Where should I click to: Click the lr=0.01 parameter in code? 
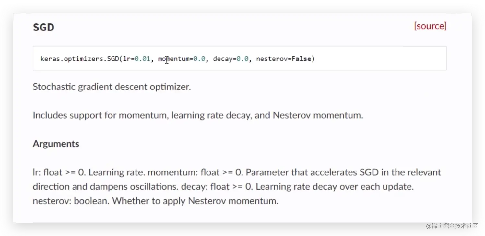pyautogui.click(x=136, y=59)
